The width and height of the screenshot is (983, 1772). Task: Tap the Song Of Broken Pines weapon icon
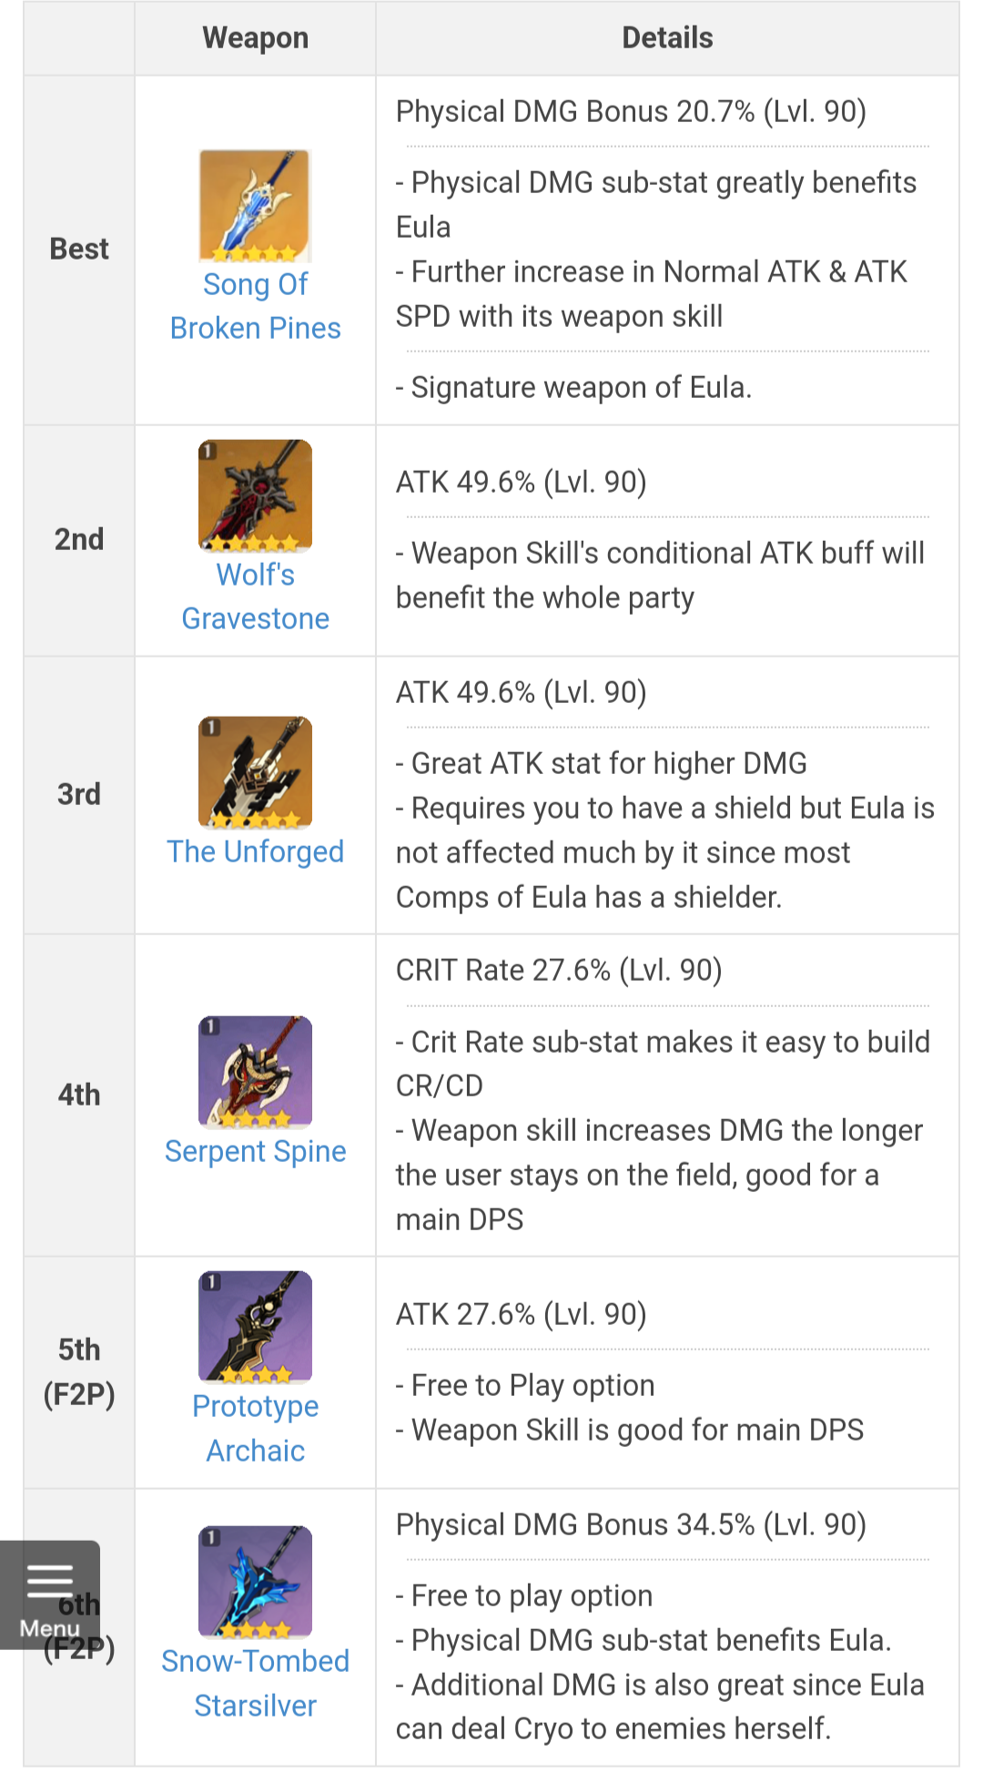[x=255, y=206]
